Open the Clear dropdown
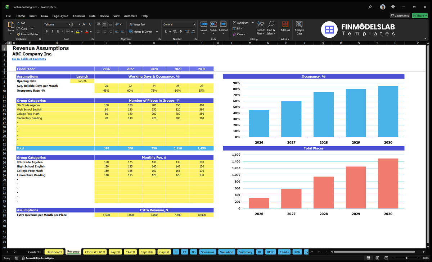Image resolution: width=432 pixels, height=262 pixels. (x=239, y=34)
